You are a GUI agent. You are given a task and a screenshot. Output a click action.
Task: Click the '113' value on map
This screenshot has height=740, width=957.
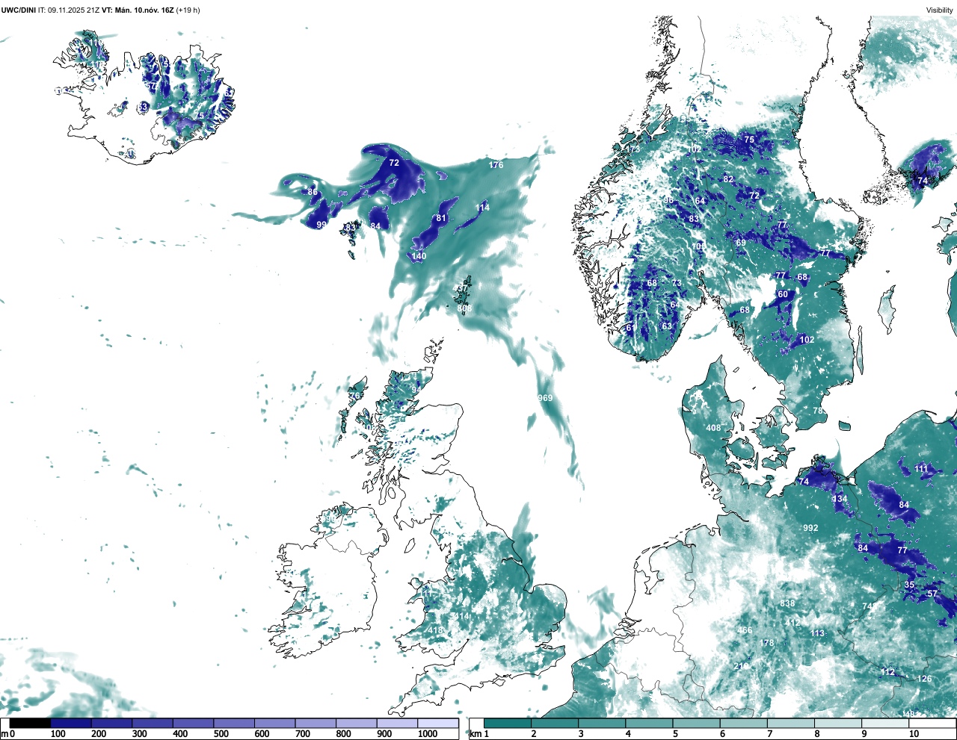817,633
